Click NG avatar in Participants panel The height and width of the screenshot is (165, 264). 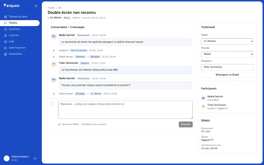click(203, 98)
